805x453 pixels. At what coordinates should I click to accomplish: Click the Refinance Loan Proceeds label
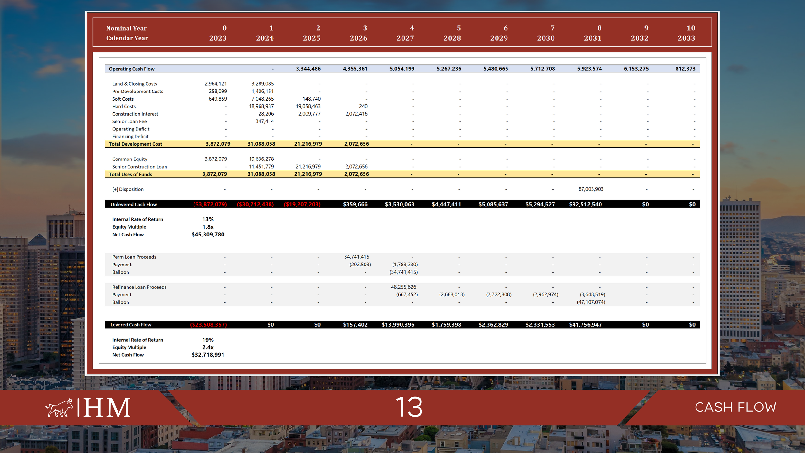click(x=139, y=287)
